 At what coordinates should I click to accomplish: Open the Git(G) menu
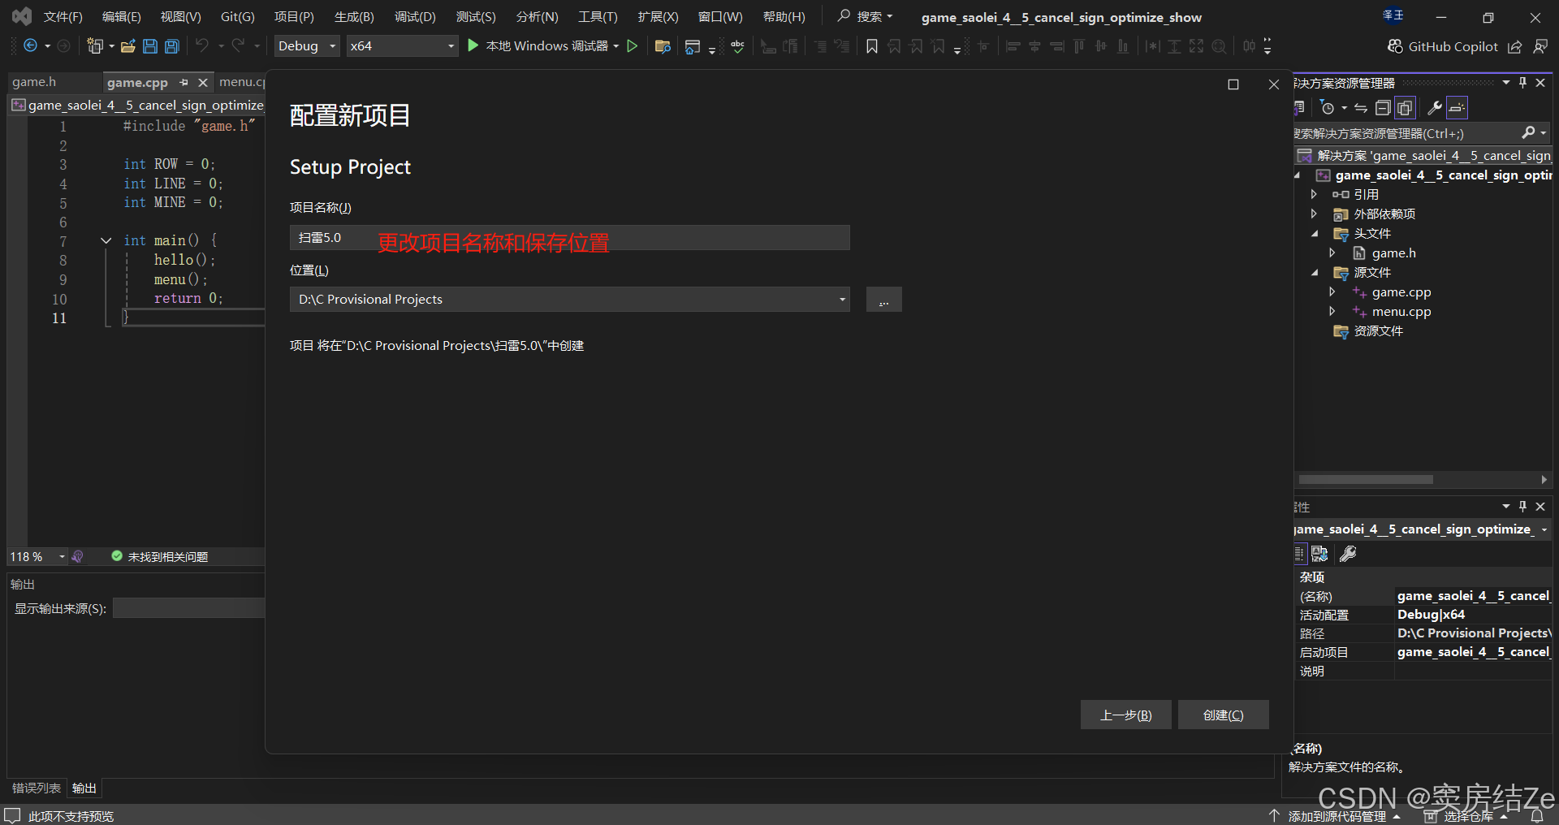tap(237, 15)
